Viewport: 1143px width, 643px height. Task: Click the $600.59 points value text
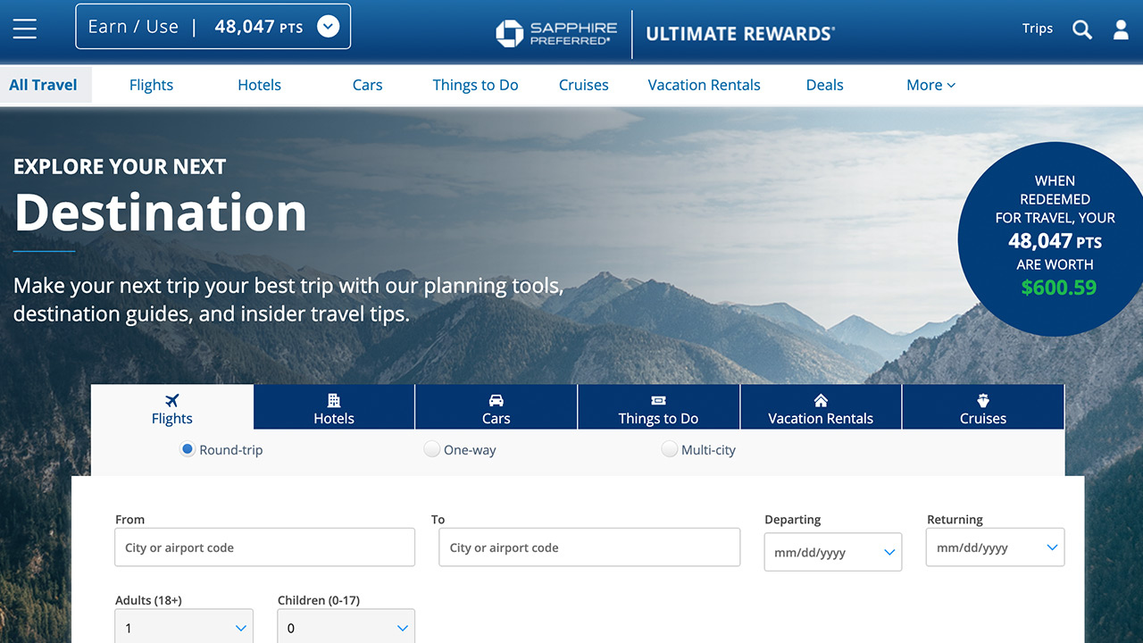pos(1059,288)
